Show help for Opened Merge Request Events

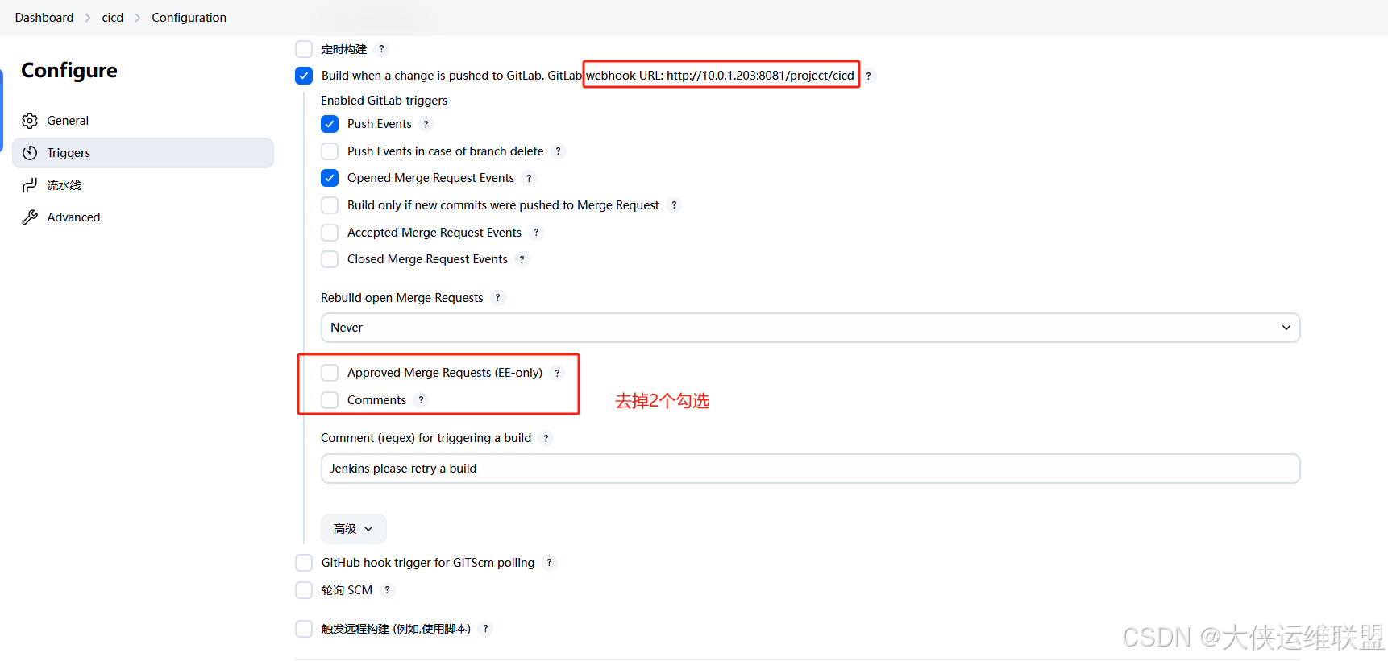(x=529, y=178)
